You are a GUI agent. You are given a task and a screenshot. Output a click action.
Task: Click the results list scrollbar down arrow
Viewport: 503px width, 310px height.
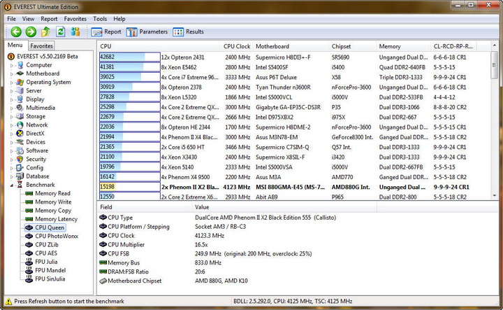[495, 195]
